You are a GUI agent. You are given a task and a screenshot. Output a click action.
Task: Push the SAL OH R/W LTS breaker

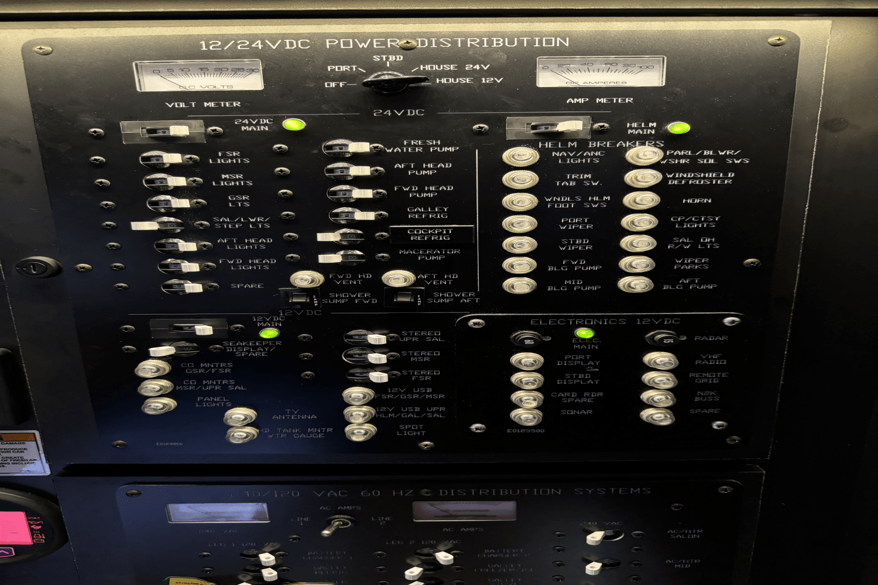(638, 243)
